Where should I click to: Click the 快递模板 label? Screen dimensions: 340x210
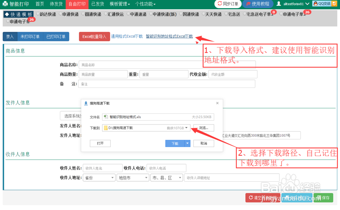(x=19, y=15)
